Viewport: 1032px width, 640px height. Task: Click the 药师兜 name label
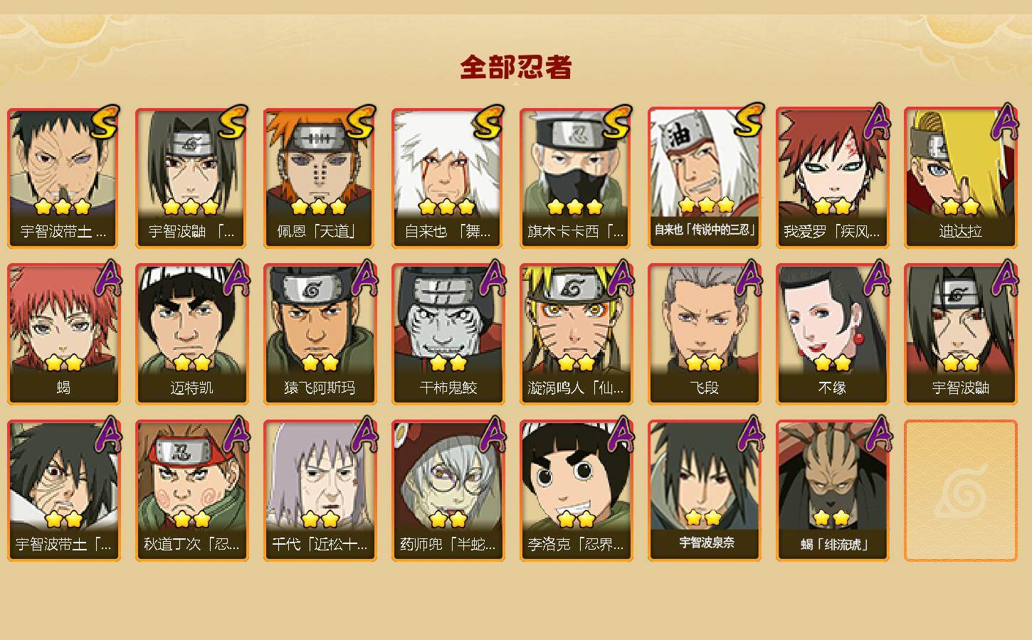(x=448, y=545)
